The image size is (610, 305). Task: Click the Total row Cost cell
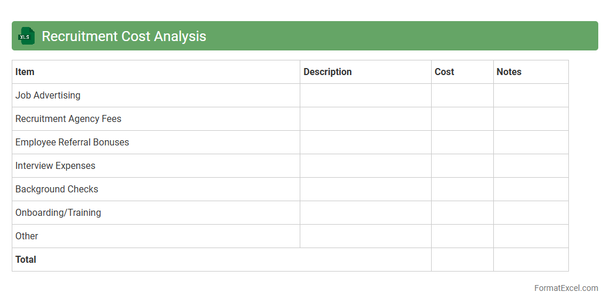462,259
